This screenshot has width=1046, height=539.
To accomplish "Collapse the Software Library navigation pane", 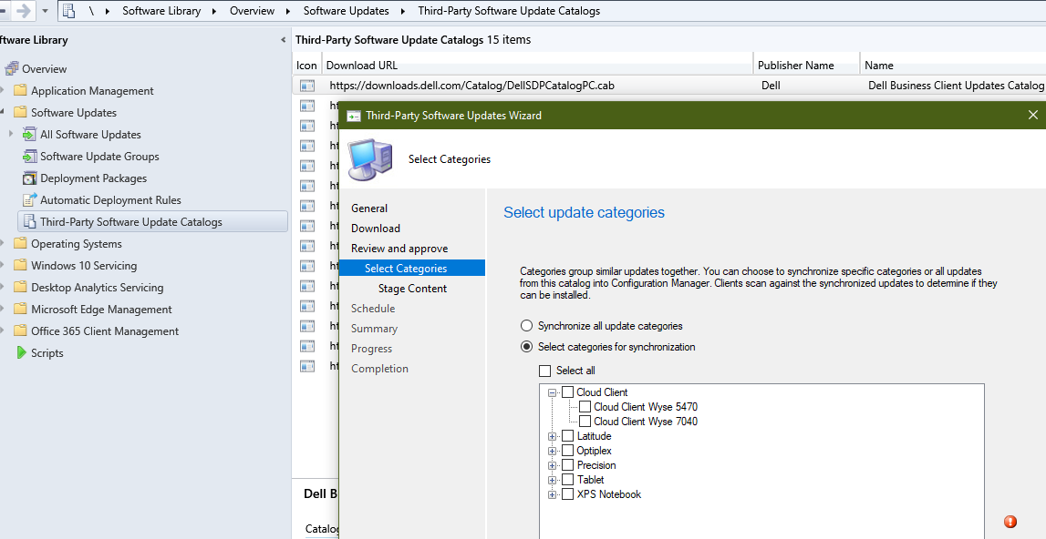I will [x=283, y=40].
